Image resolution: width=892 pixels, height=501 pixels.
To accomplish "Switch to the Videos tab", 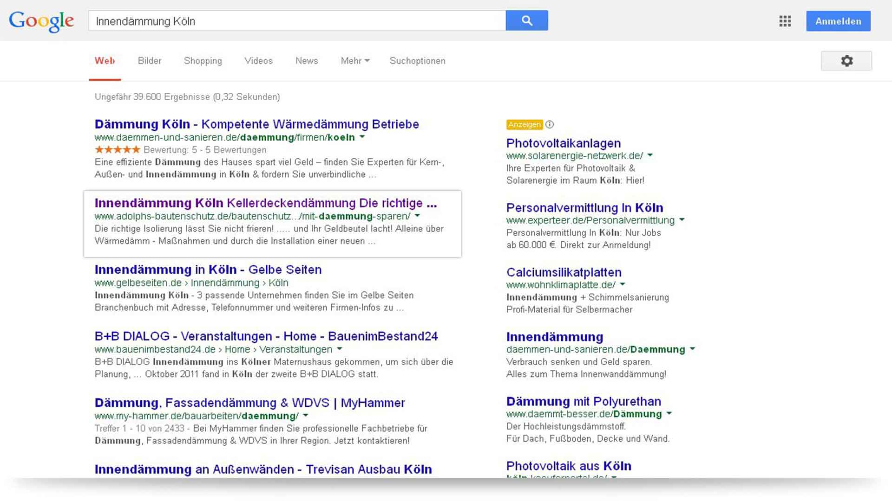I will click(x=258, y=61).
